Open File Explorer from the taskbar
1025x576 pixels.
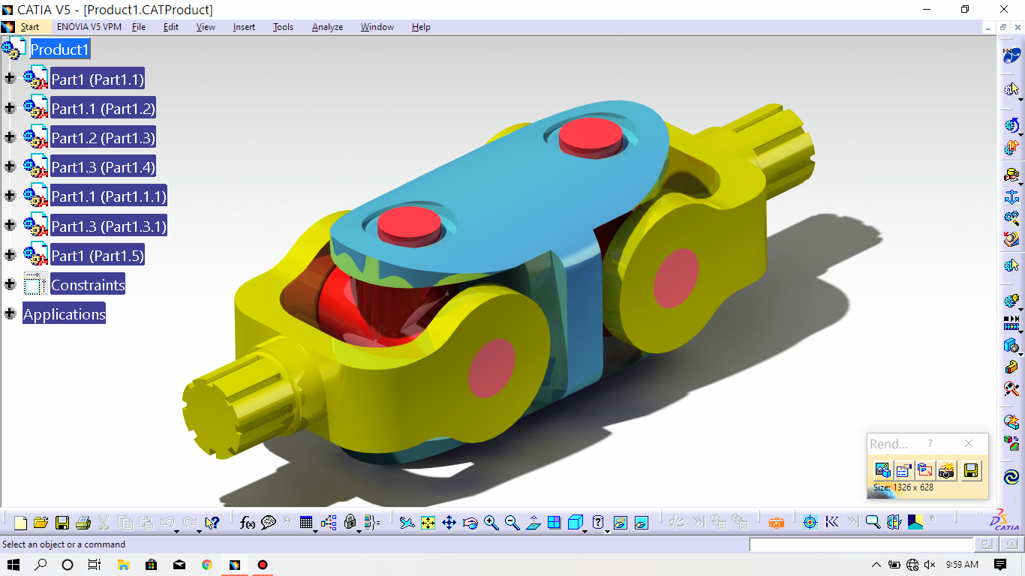click(123, 565)
